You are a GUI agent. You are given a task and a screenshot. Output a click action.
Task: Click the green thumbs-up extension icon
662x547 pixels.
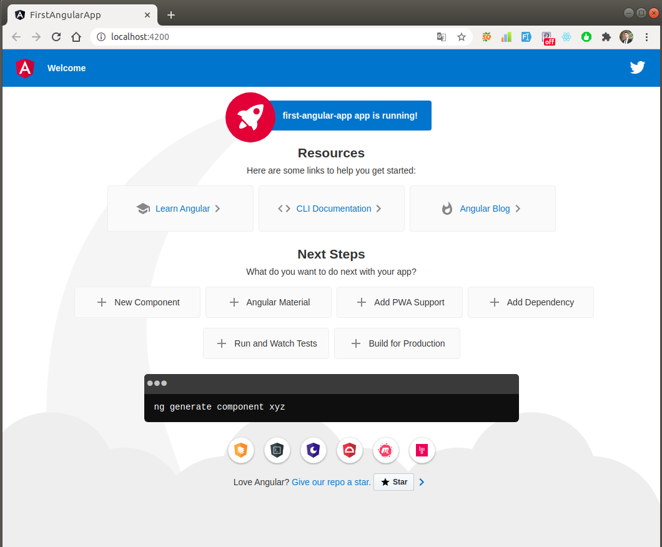[586, 37]
